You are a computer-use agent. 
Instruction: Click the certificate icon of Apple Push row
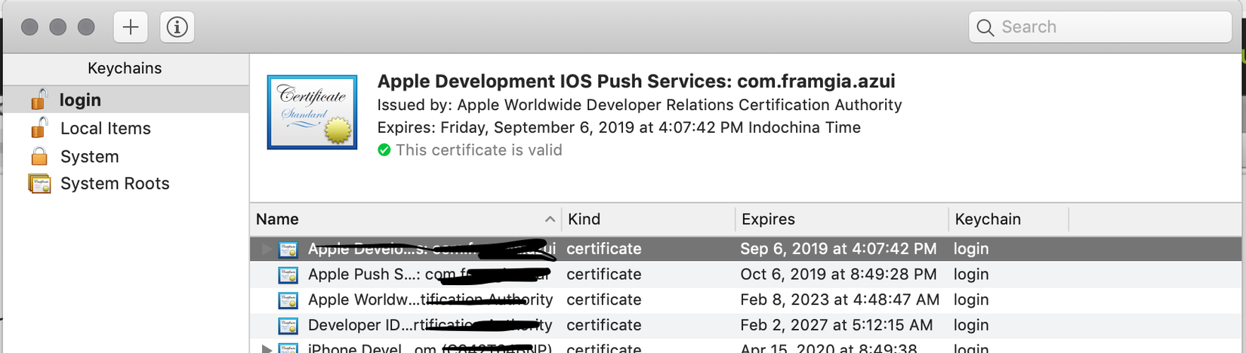pyautogui.click(x=288, y=275)
